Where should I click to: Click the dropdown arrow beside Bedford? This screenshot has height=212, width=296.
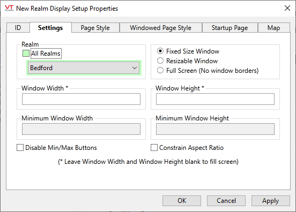tap(135, 68)
